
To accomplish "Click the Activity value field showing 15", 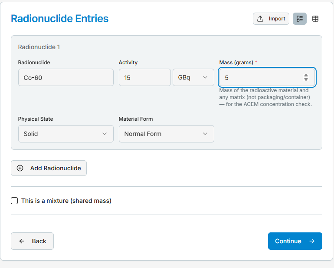I will coord(145,77).
